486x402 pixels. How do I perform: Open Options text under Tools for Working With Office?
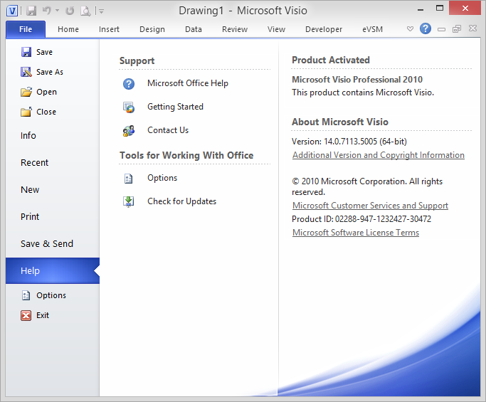(162, 178)
